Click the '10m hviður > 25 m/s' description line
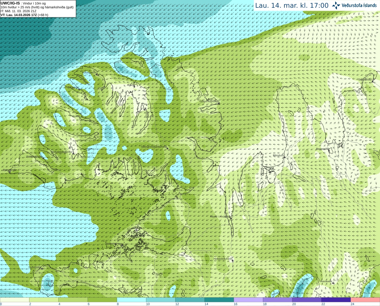 click(x=37, y=7)
